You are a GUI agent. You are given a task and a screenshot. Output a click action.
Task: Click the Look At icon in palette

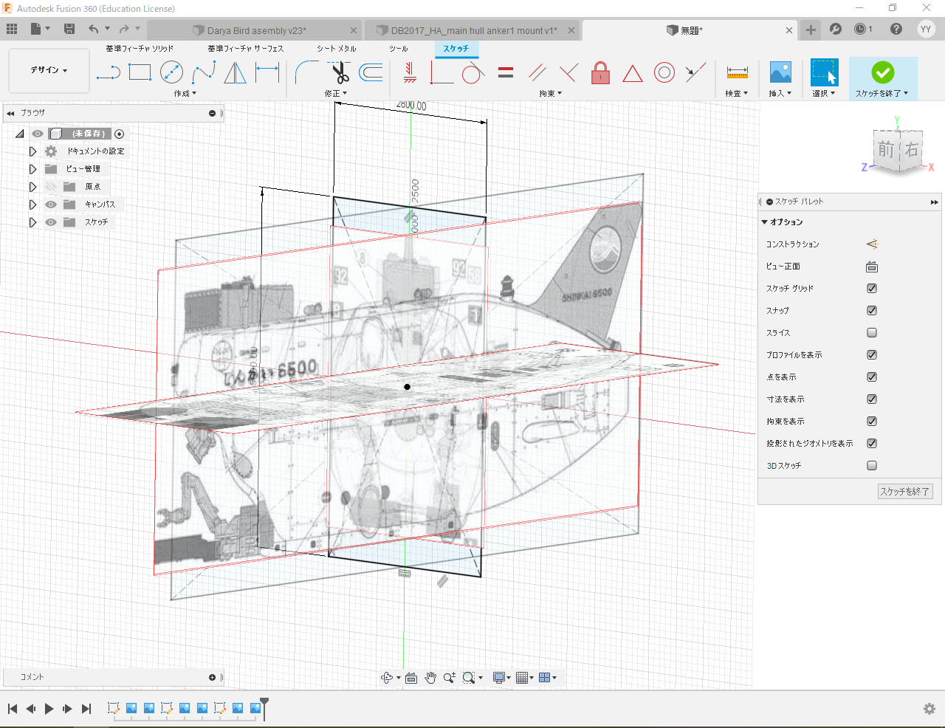872,267
